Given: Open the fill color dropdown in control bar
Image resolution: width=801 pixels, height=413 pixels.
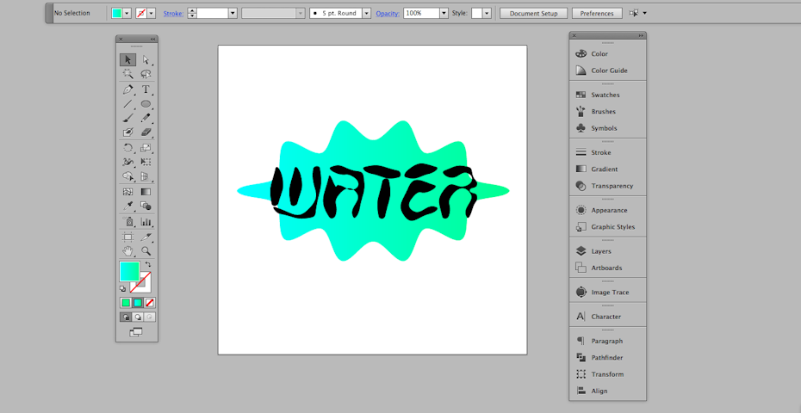Looking at the screenshot, I should tap(127, 14).
